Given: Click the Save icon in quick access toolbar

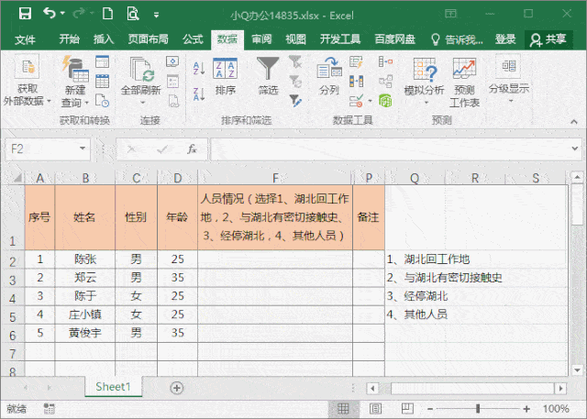Looking at the screenshot, I should [x=25, y=14].
